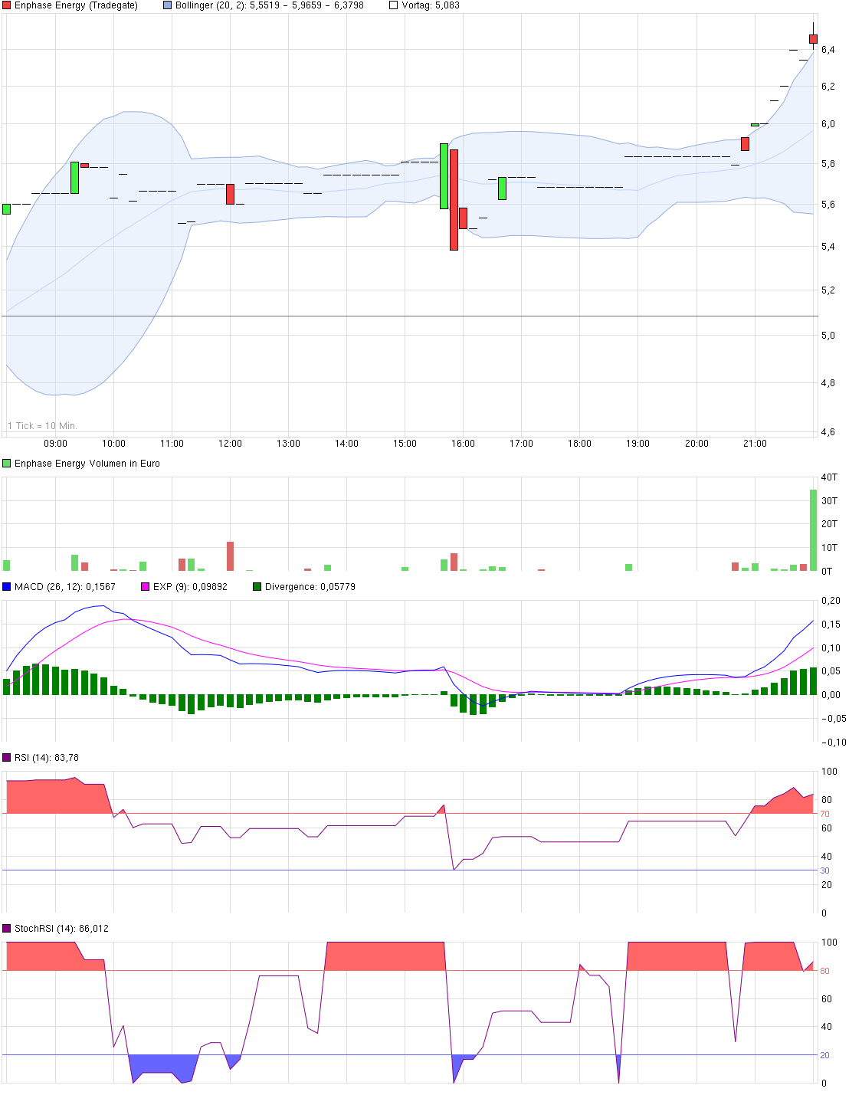Select the green Divergence color swatch
Screen dimensions: 862x1095
pos(256,585)
